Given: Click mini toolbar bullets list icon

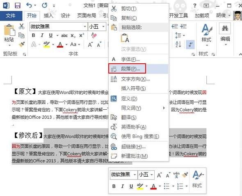Looking at the screenshot, I should [x=167, y=186].
